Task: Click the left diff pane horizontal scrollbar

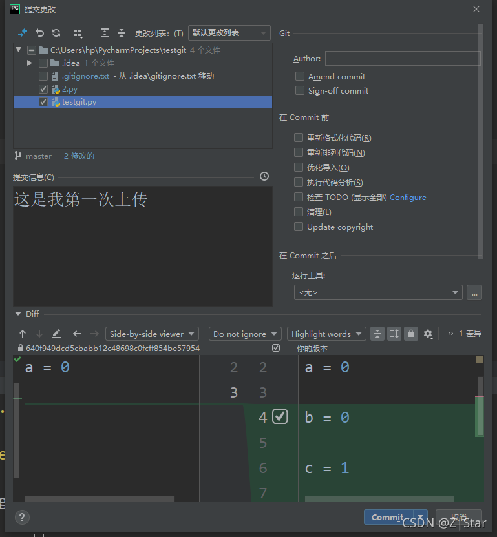Action: [x=100, y=499]
